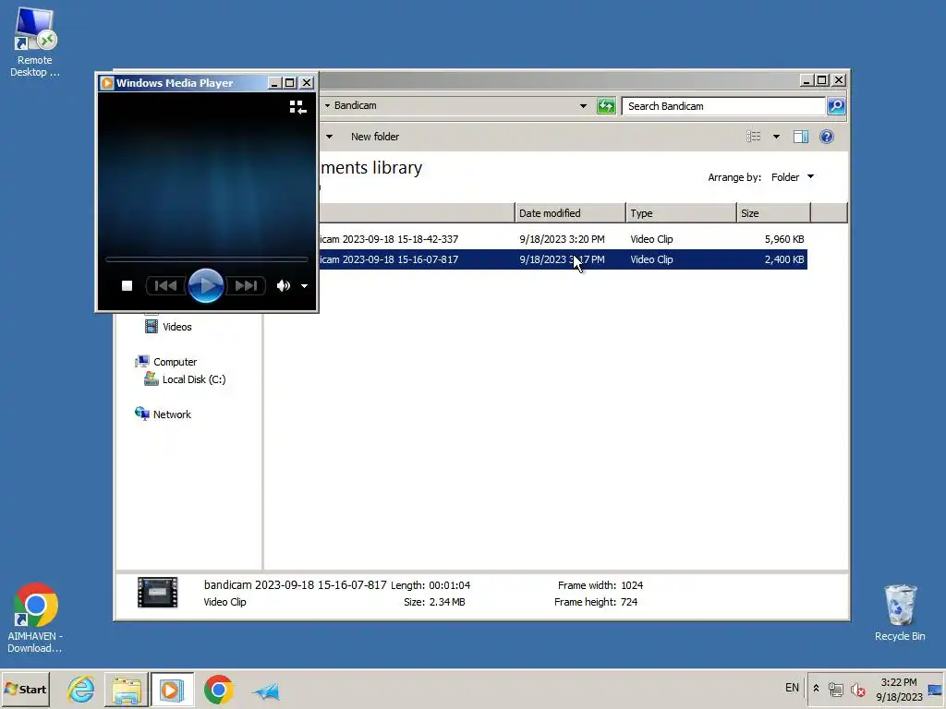Close the Bandicam Explorer window
946x709 pixels.
click(x=839, y=80)
